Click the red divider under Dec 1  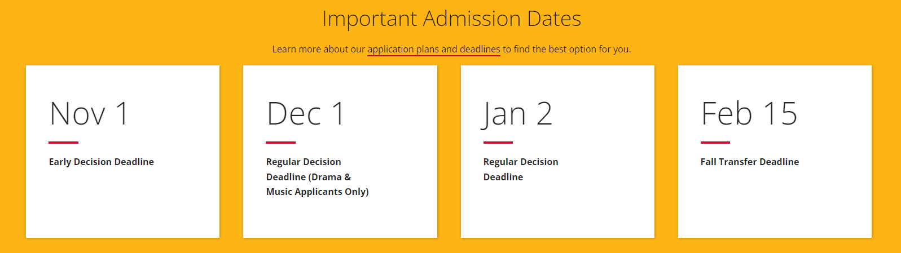pos(280,143)
